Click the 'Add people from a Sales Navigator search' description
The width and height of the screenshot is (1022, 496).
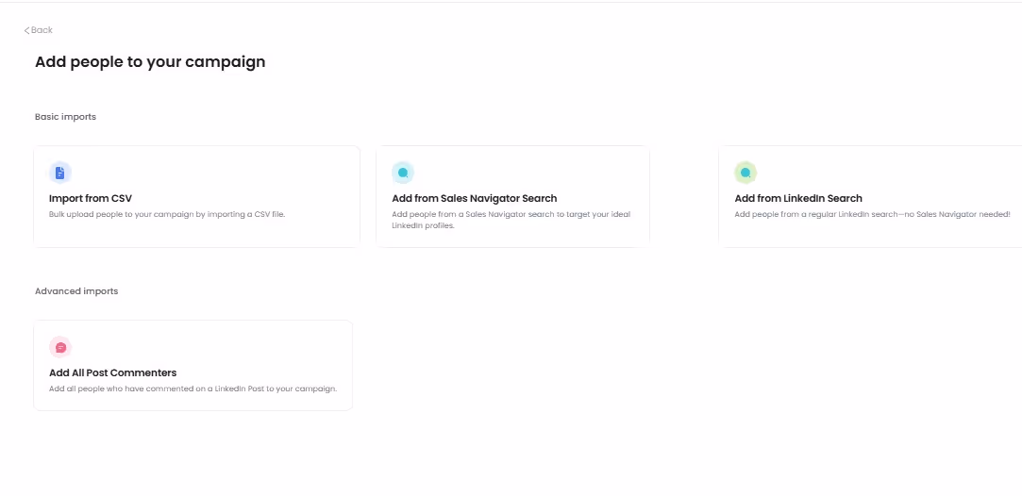pos(511,220)
